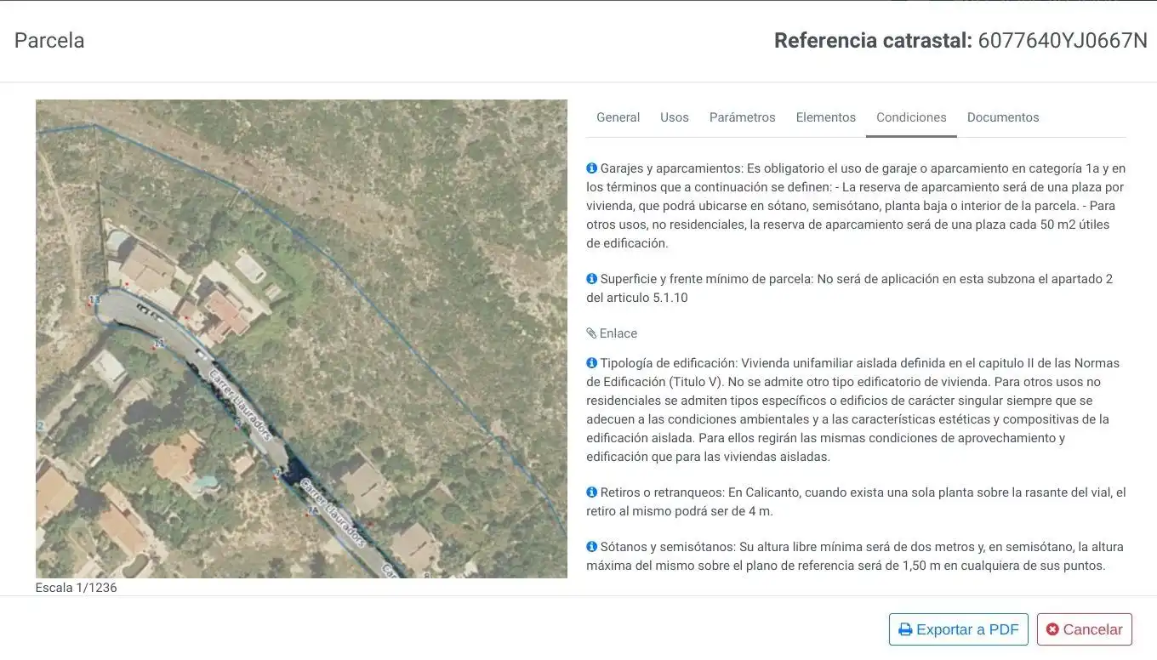The width and height of the screenshot is (1157, 660).
Task: Click info icon for Sótanos y semisótanos
Action: (x=591, y=547)
